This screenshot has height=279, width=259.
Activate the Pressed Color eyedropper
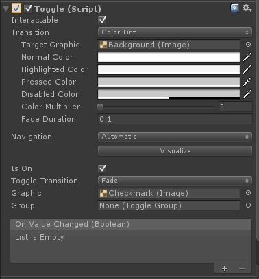(247, 82)
